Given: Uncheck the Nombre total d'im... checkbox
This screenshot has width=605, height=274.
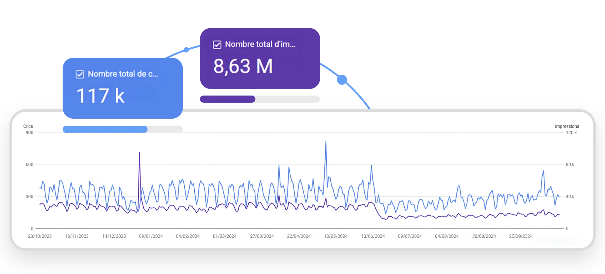Looking at the screenshot, I should (217, 45).
